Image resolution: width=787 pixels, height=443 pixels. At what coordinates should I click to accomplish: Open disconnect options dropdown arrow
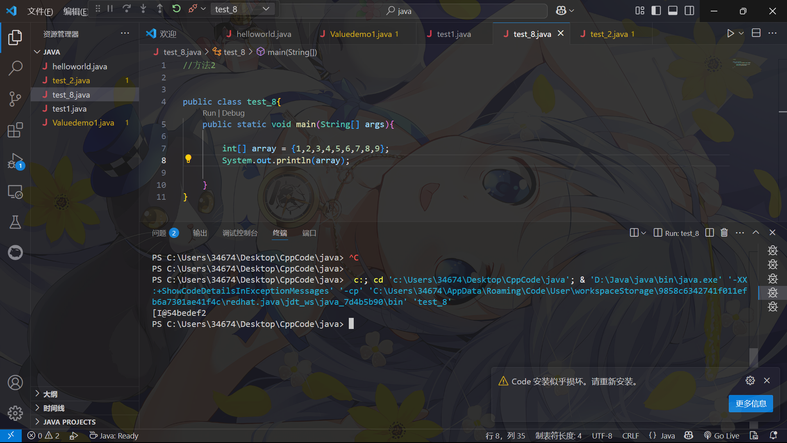click(x=203, y=9)
